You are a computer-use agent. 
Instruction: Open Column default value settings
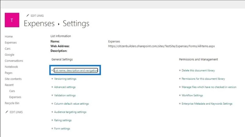tap(71, 104)
